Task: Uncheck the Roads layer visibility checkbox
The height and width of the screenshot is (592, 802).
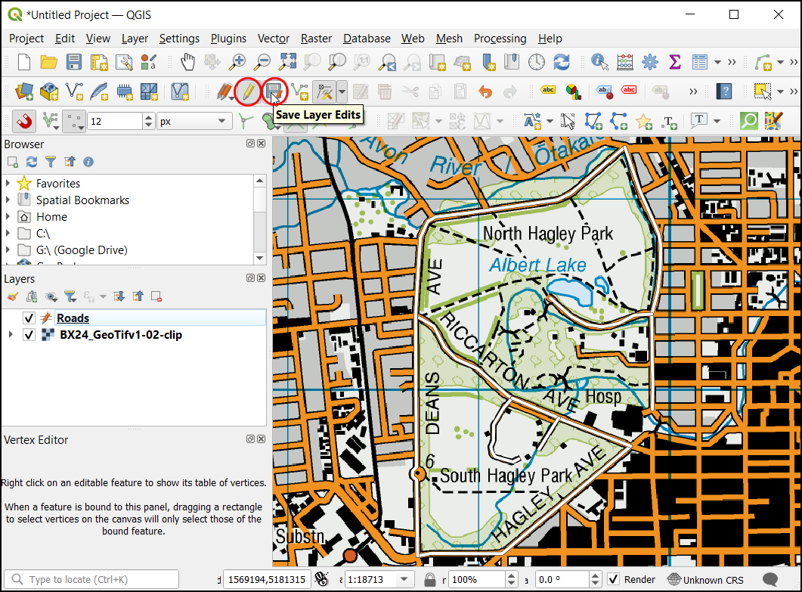Action: coord(29,318)
